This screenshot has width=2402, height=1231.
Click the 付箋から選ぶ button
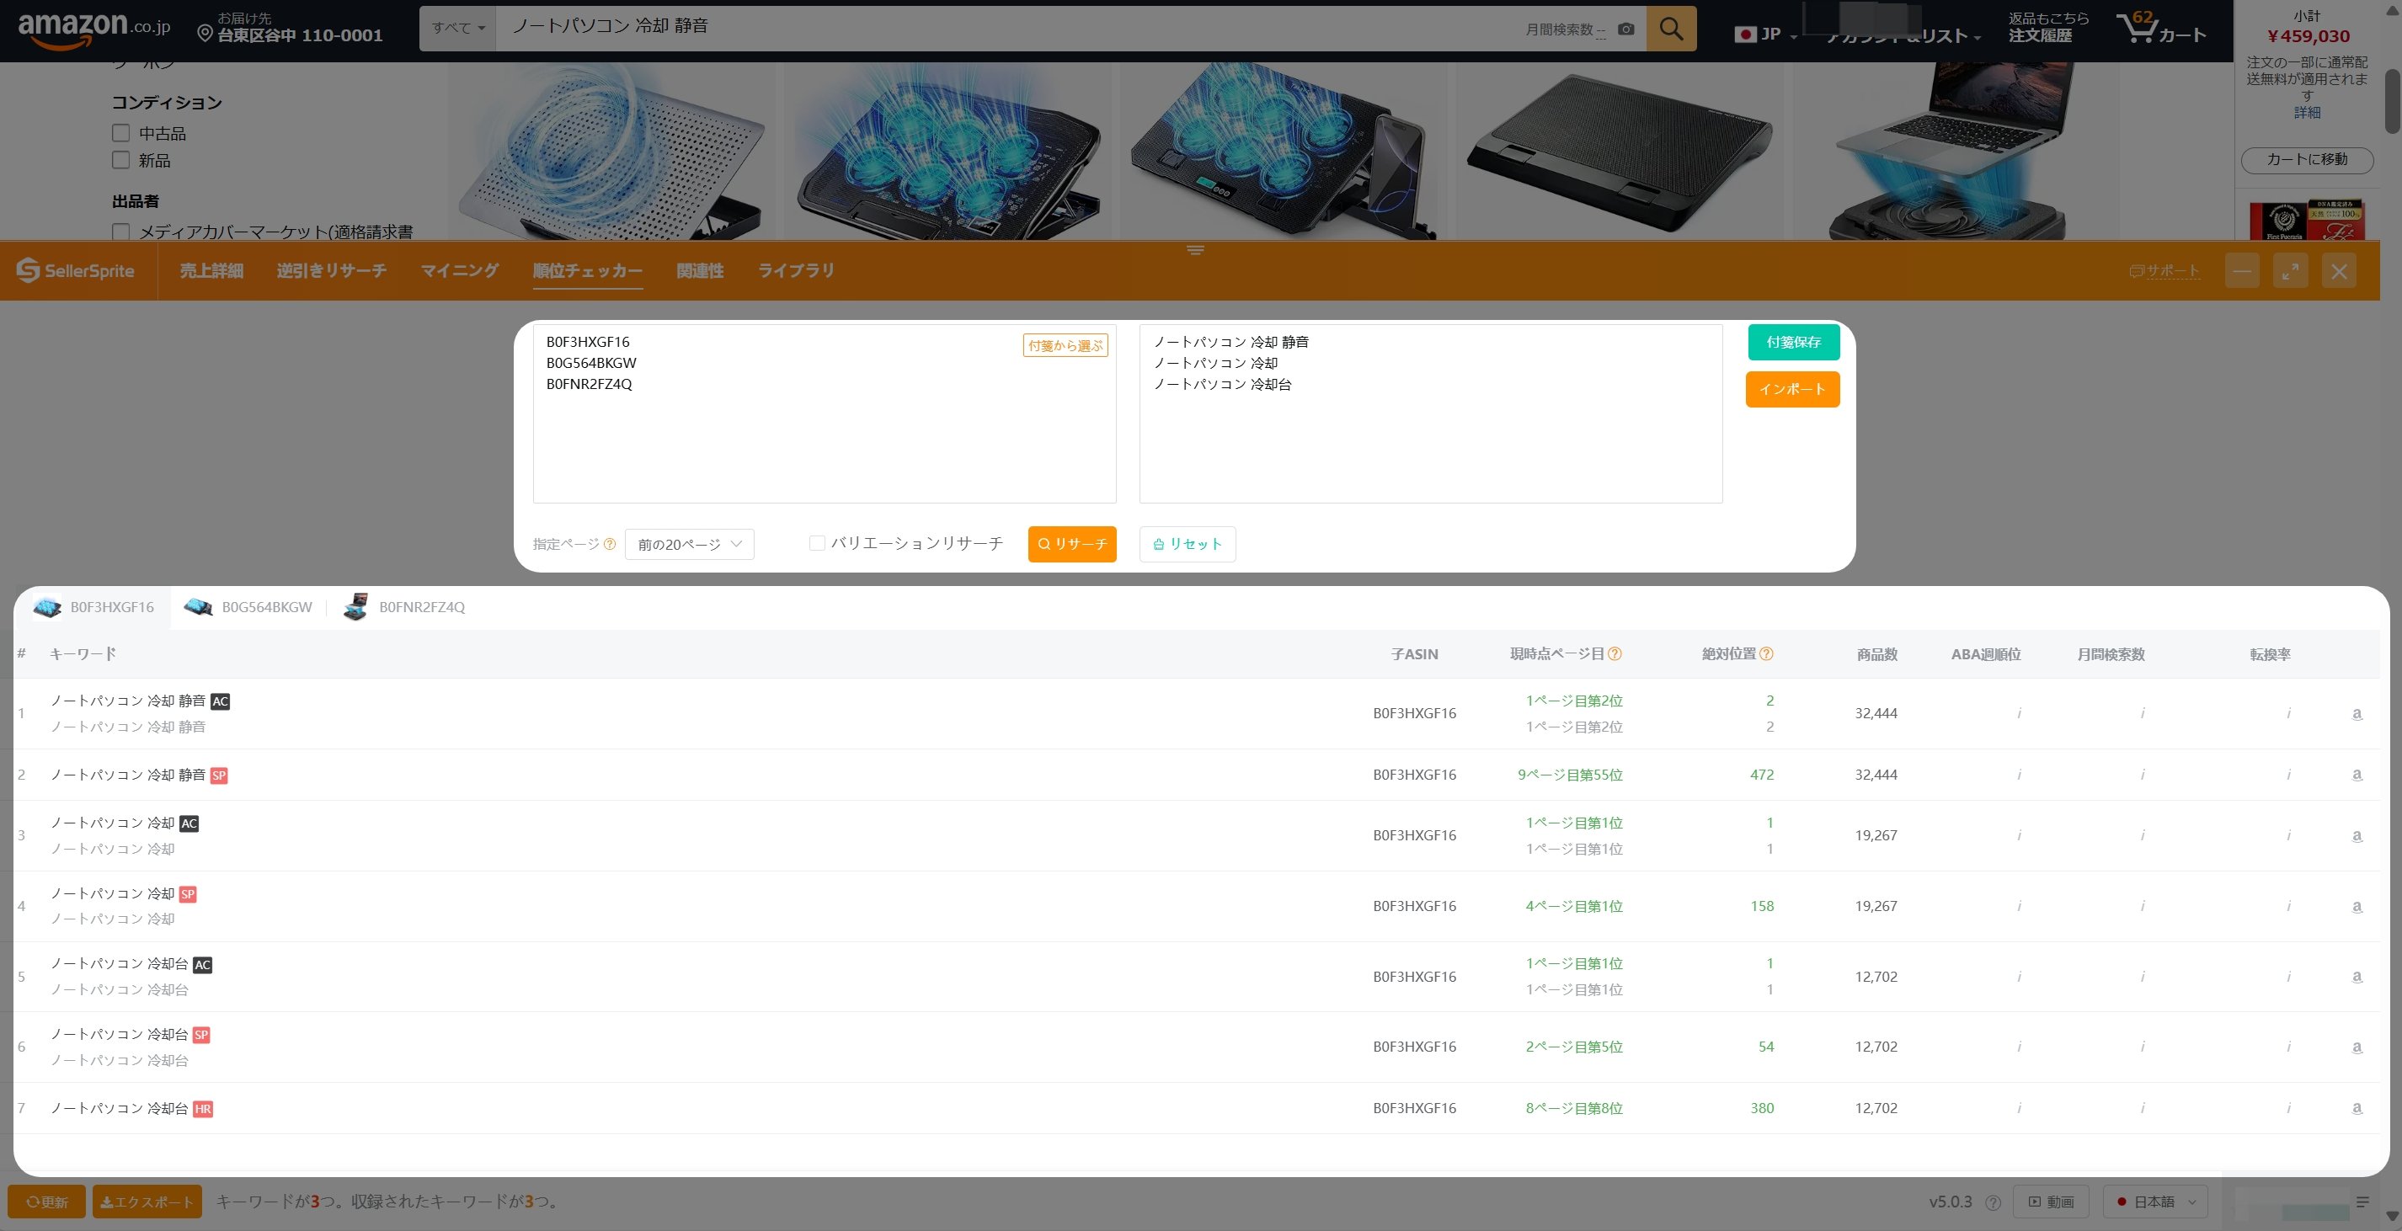1065,346
